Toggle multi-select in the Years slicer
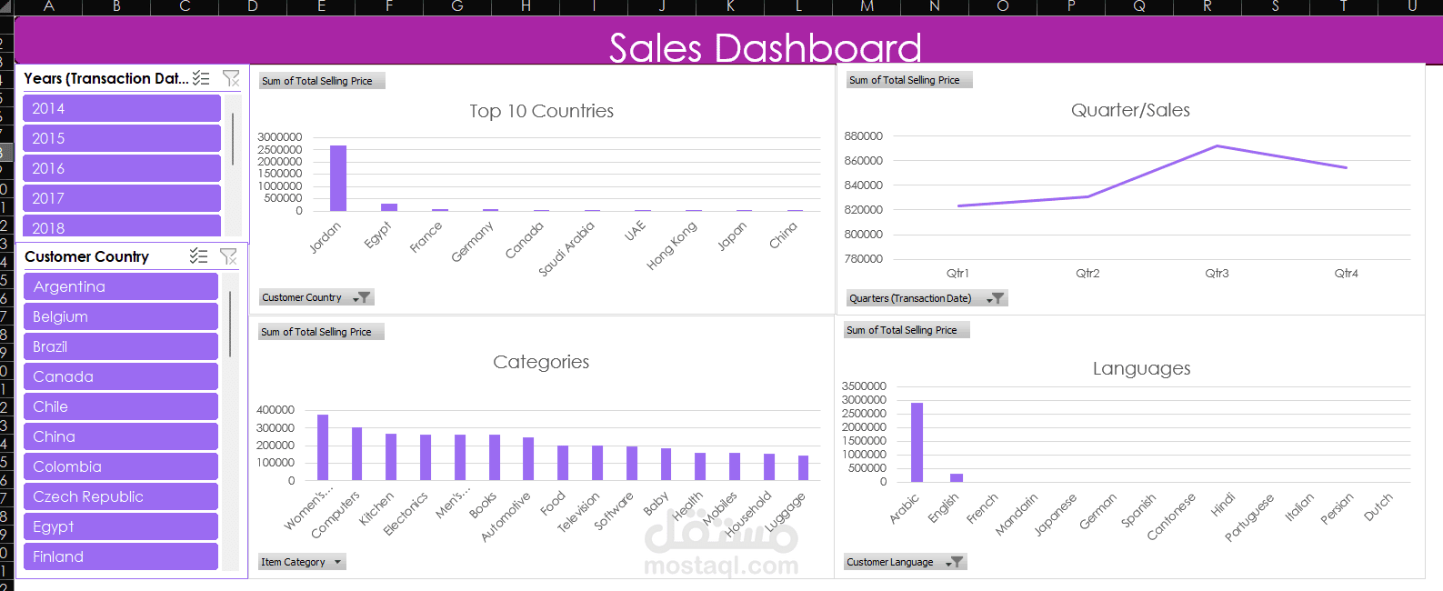1443x591 pixels. coord(201,78)
